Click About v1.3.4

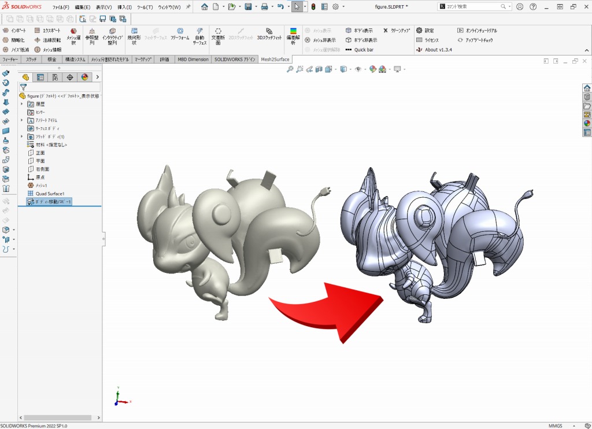click(x=434, y=50)
